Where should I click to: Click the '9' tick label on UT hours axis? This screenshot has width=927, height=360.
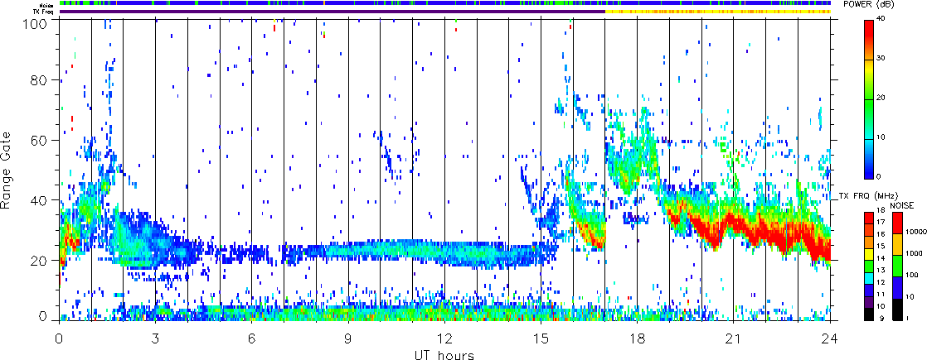[348, 338]
